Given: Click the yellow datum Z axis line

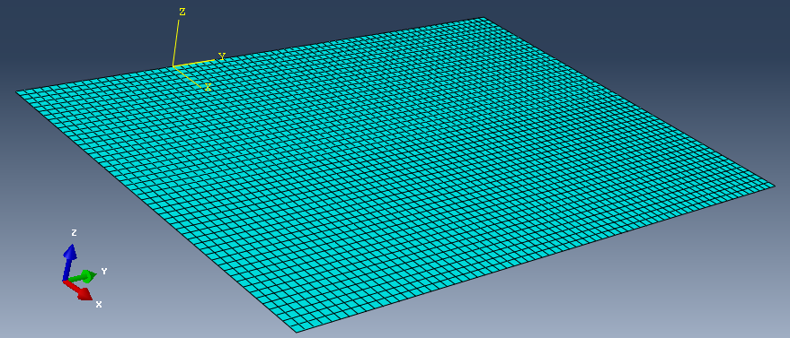Looking at the screenshot, I should [176, 41].
